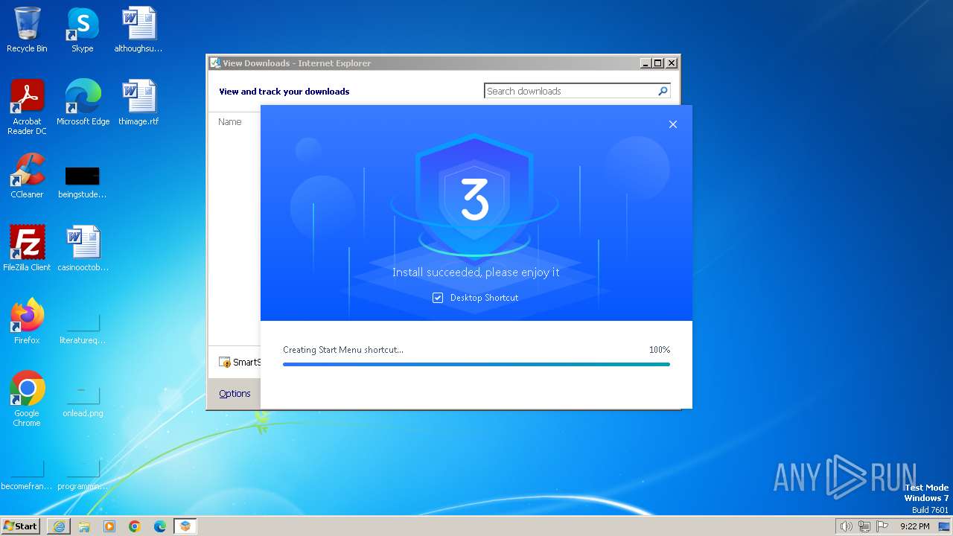Close the View Downloads window
The height and width of the screenshot is (536, 953).
[x=672, y=63]
